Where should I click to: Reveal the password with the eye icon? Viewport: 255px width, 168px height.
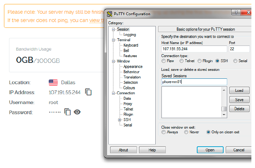tap(77, 112)
